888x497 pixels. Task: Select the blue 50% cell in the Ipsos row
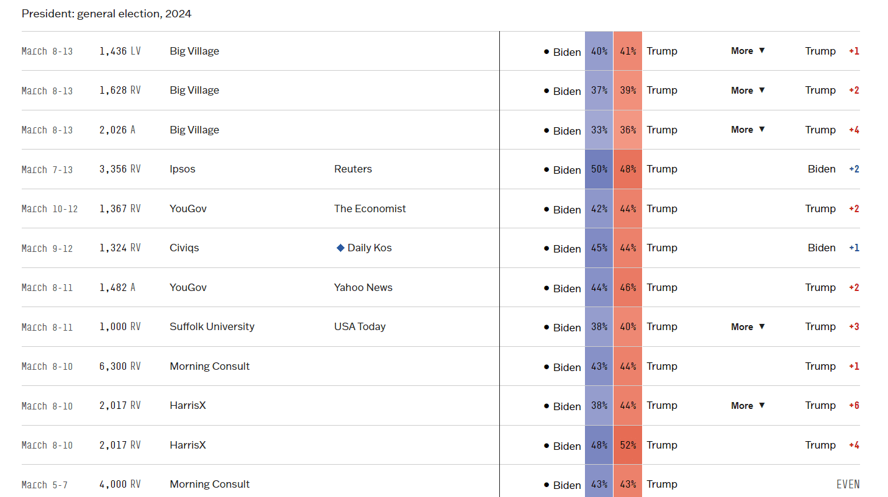click(598, 169)
